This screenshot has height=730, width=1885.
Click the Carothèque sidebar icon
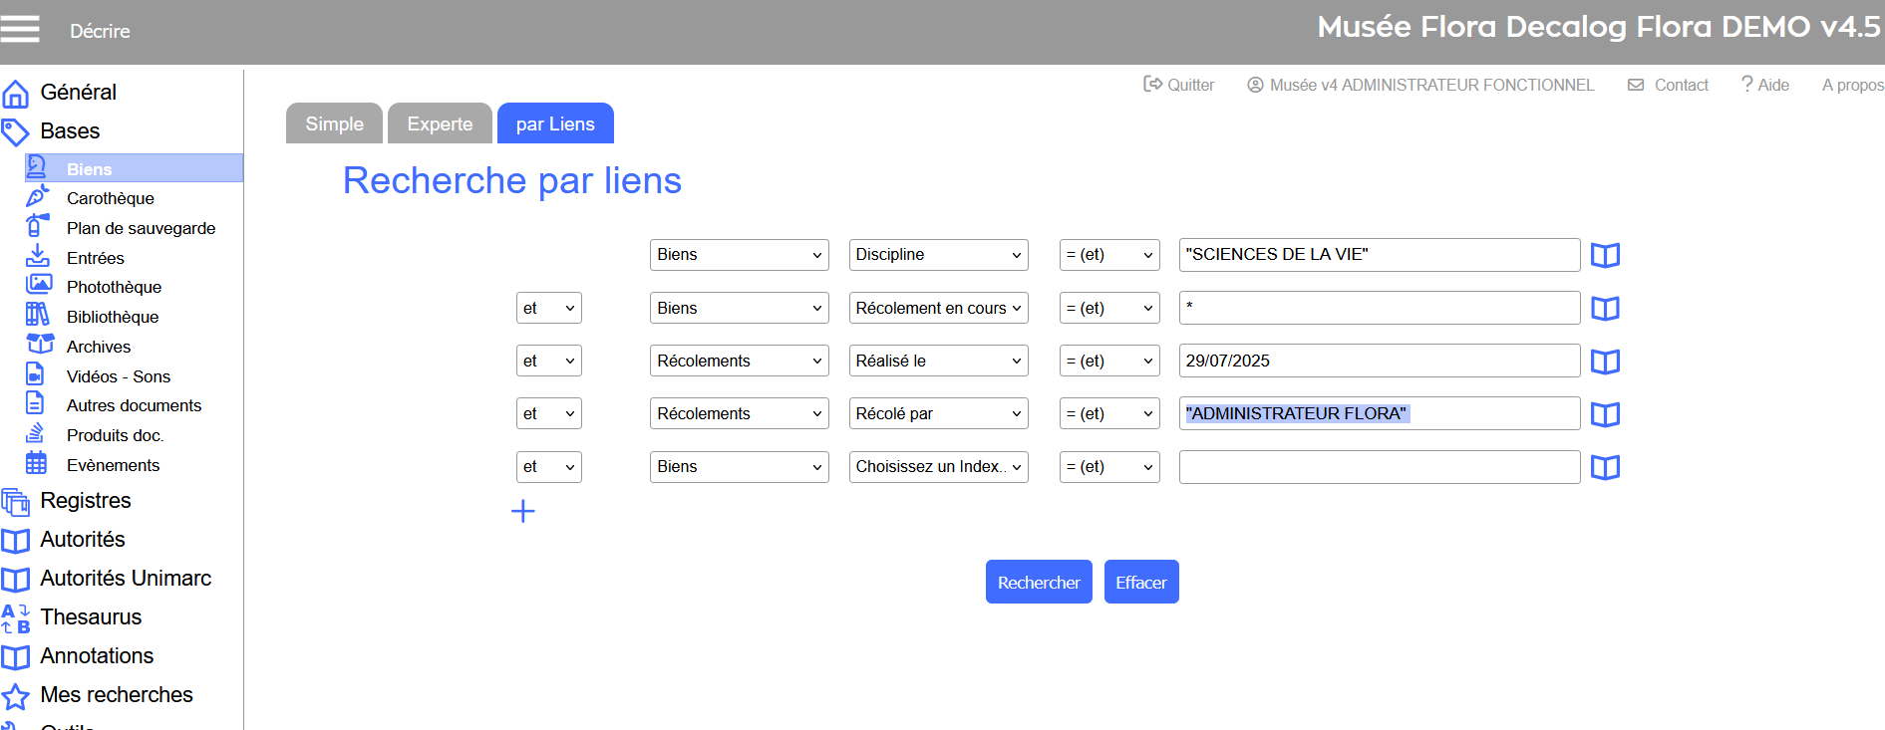coord(37,197)
